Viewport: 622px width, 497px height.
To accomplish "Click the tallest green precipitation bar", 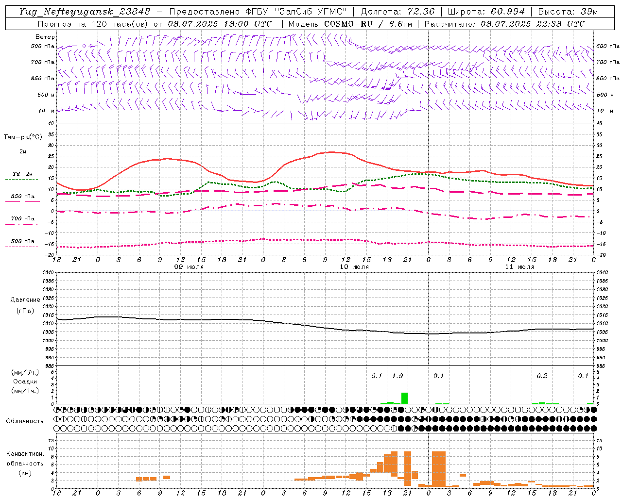I will click(404, 398).
